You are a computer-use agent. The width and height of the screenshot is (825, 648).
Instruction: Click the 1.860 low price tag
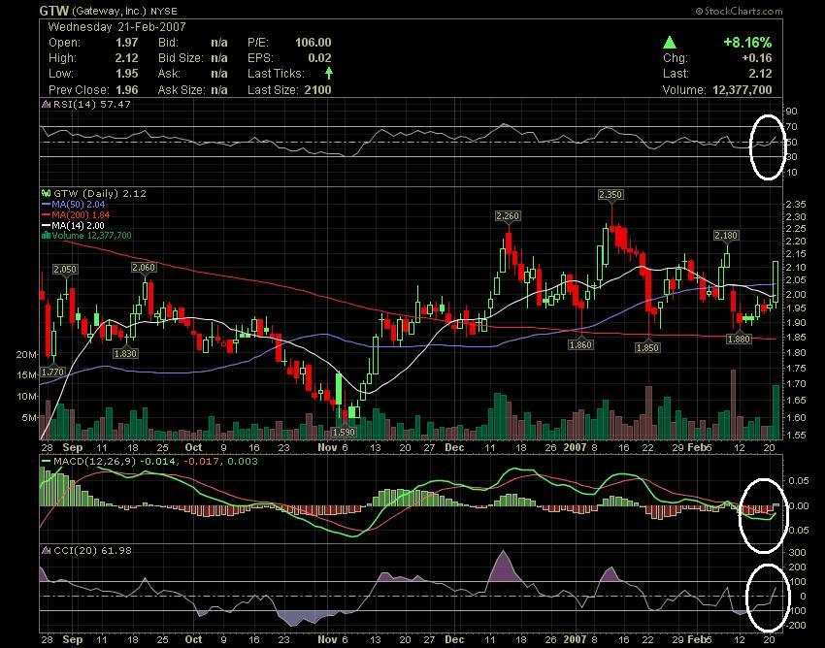pyautogui.click(x=580, y=344)
